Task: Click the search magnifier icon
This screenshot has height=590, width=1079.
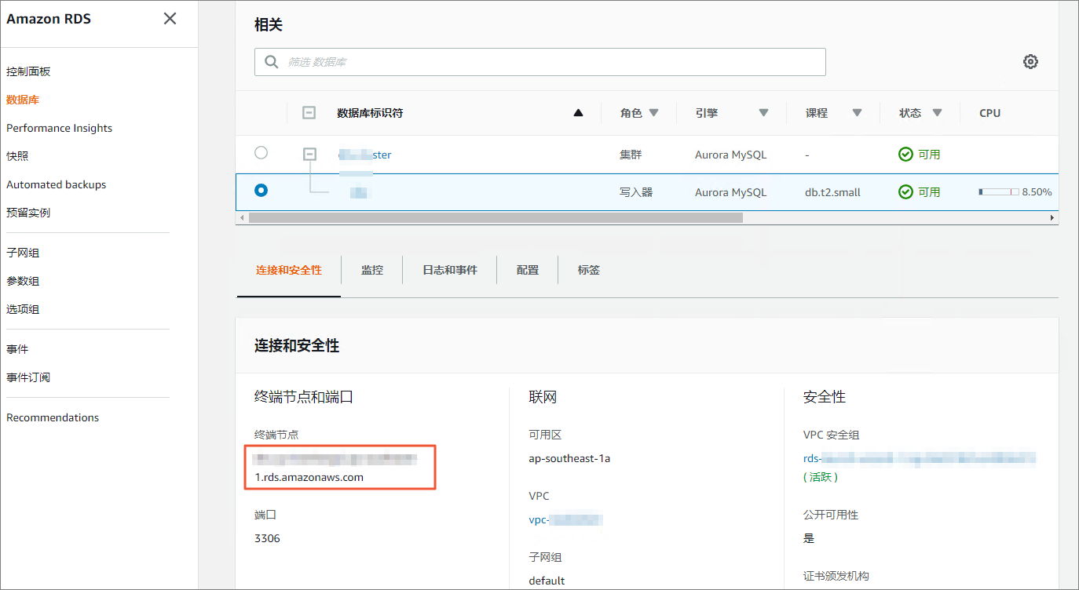Action: click(x=272, y=62)
